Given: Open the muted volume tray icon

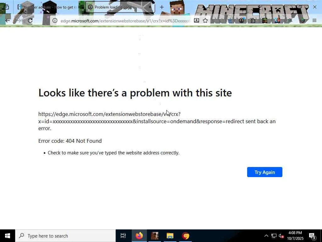Looking at the screenshot, I should pyautogui.click(x=281, y=236).
